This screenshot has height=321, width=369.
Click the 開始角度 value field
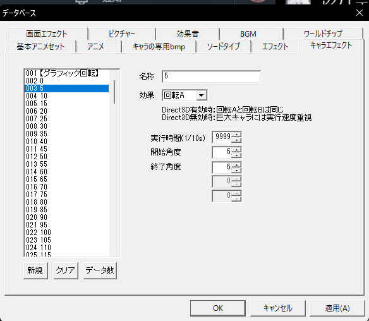[x=222, y=152]
